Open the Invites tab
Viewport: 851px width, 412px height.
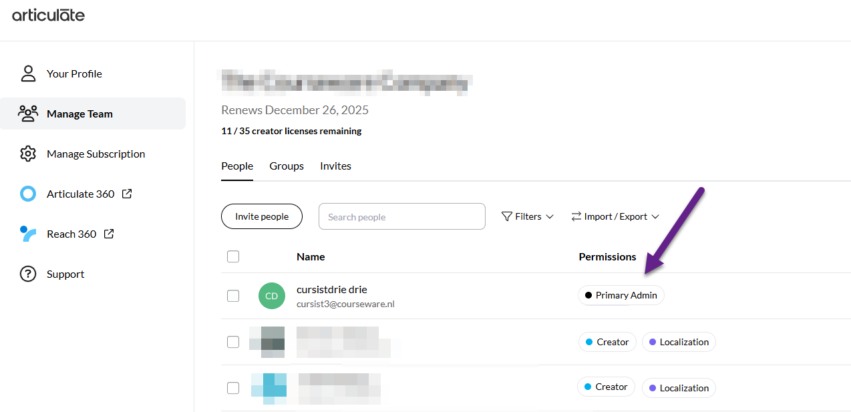click(335, 166)
